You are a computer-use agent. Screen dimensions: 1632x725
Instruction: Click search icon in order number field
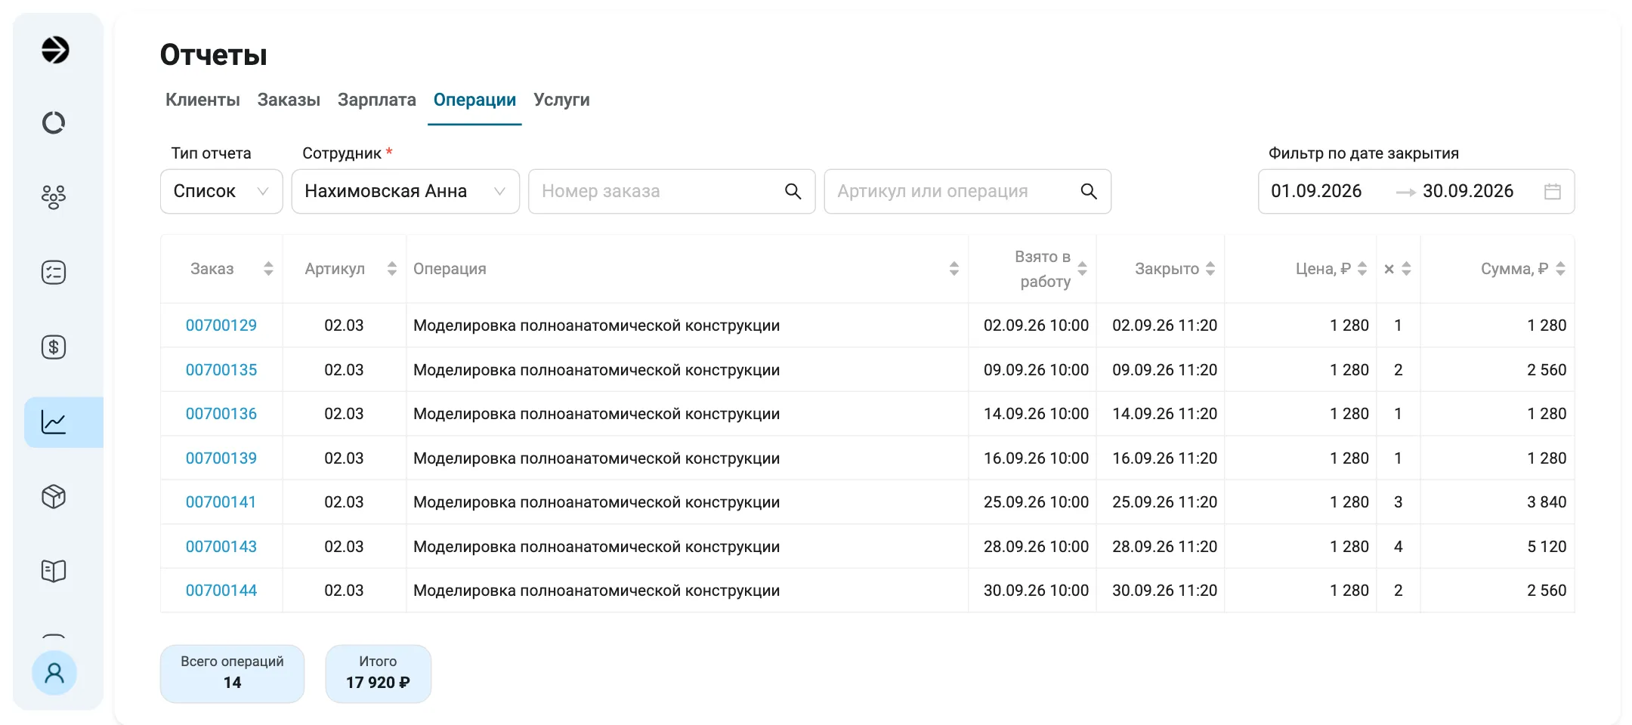coord(793,191)
